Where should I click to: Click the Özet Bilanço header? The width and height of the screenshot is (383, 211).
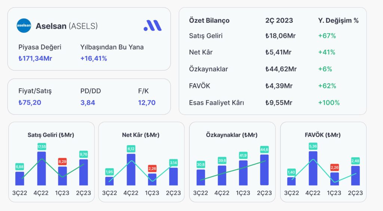(x=209, y=21)
